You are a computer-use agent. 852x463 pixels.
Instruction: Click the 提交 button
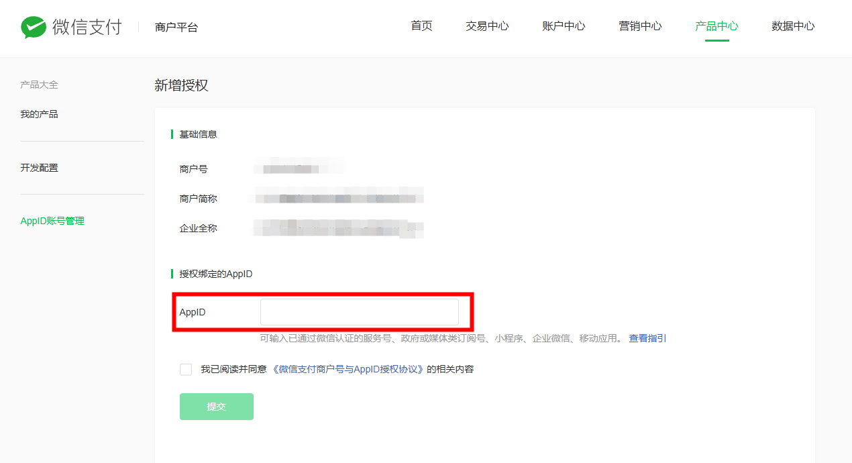217,407
